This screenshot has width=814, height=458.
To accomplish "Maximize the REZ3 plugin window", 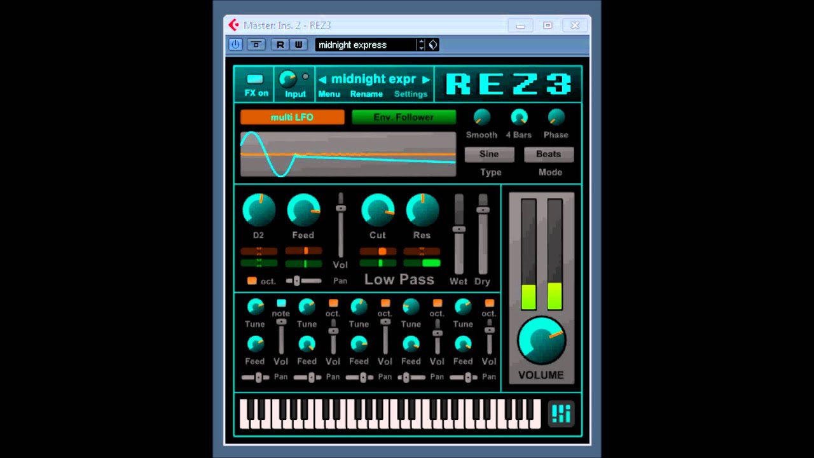I will pyautogui.click(x=548, y=25).
